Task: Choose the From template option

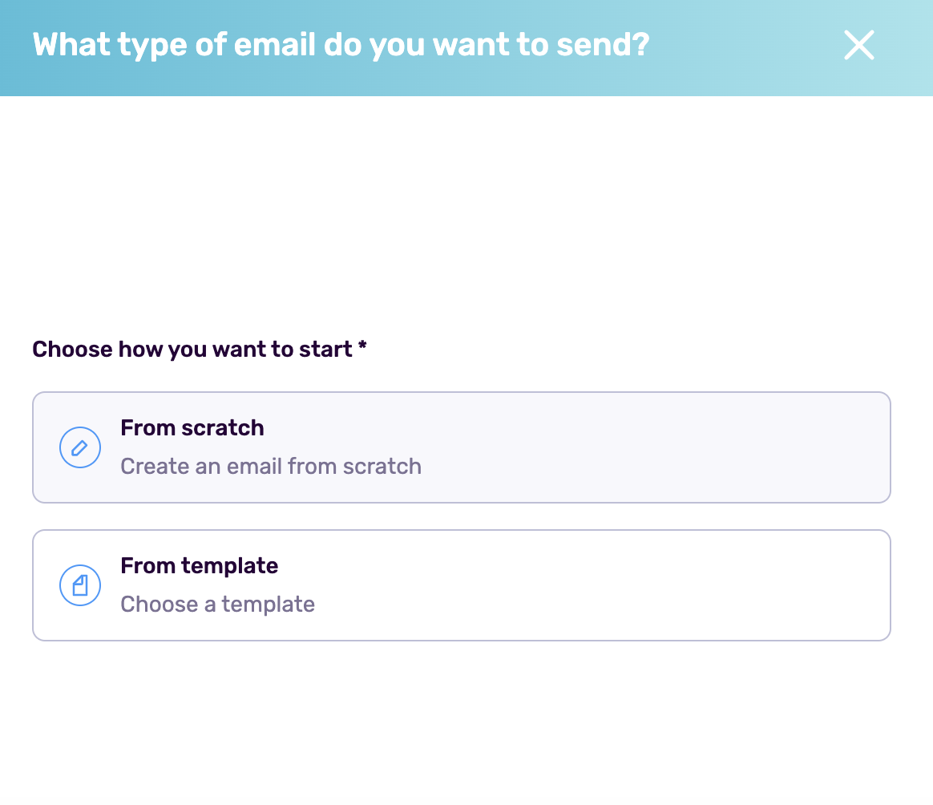Action: coord(461,585)
